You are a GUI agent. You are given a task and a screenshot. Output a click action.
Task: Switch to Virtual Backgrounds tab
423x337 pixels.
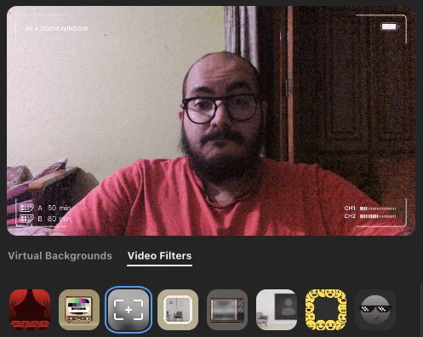[60, 256]
